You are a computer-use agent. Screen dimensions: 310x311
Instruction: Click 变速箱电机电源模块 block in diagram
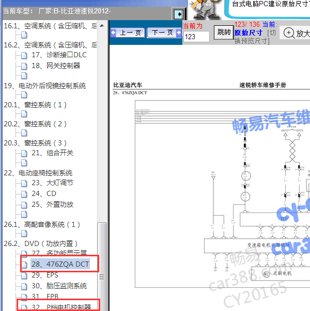tap(257, 245)
